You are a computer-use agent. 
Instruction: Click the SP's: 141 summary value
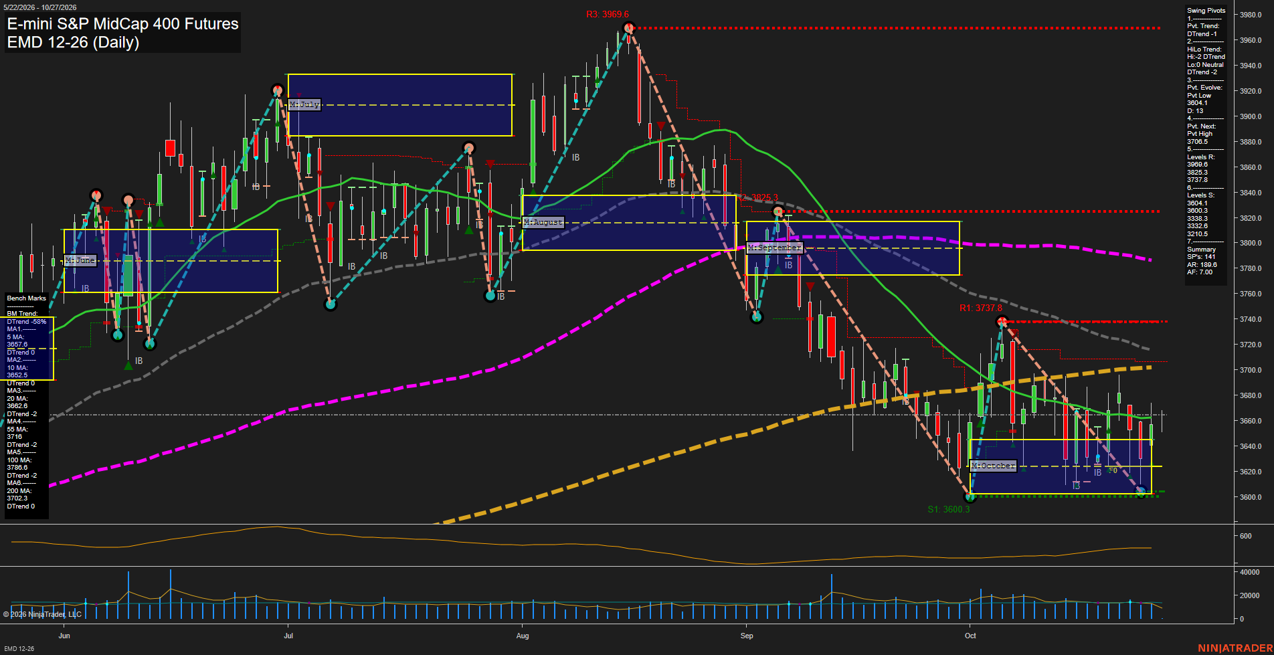point(1201,257)
